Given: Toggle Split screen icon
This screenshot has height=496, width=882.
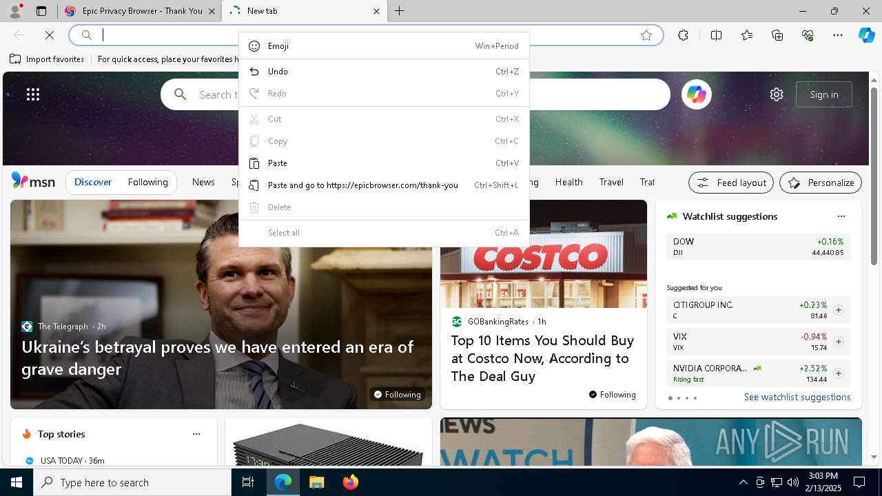Looking at the screenshot, I should pos(716,35).
